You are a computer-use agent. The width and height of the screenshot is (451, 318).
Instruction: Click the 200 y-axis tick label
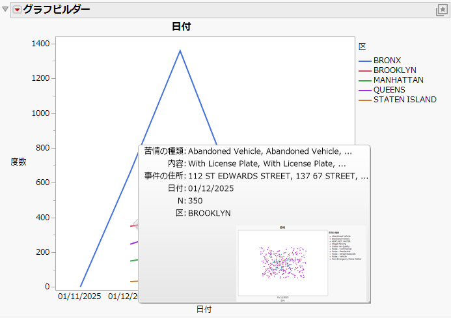[43, 252]
